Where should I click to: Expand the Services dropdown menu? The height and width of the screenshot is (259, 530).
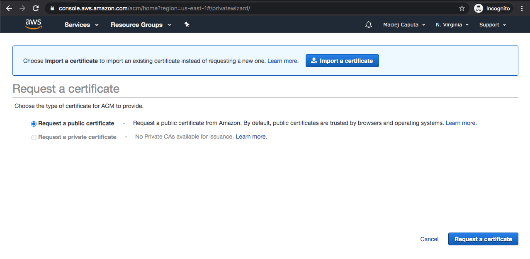click(81, 25)
